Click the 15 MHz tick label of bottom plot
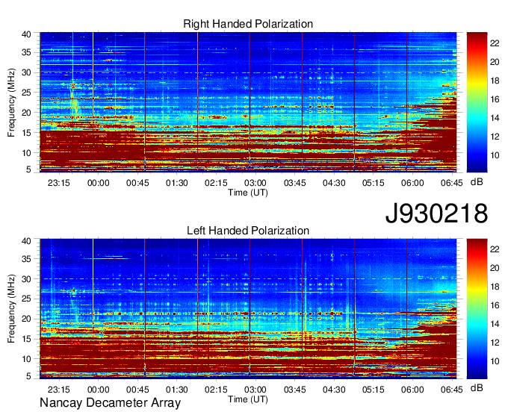 27,339
